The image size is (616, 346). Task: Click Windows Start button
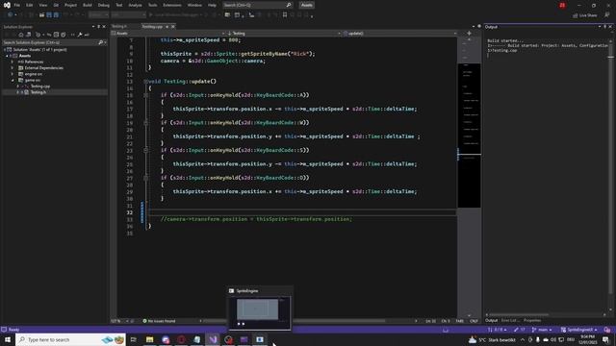tap(8, 339)
